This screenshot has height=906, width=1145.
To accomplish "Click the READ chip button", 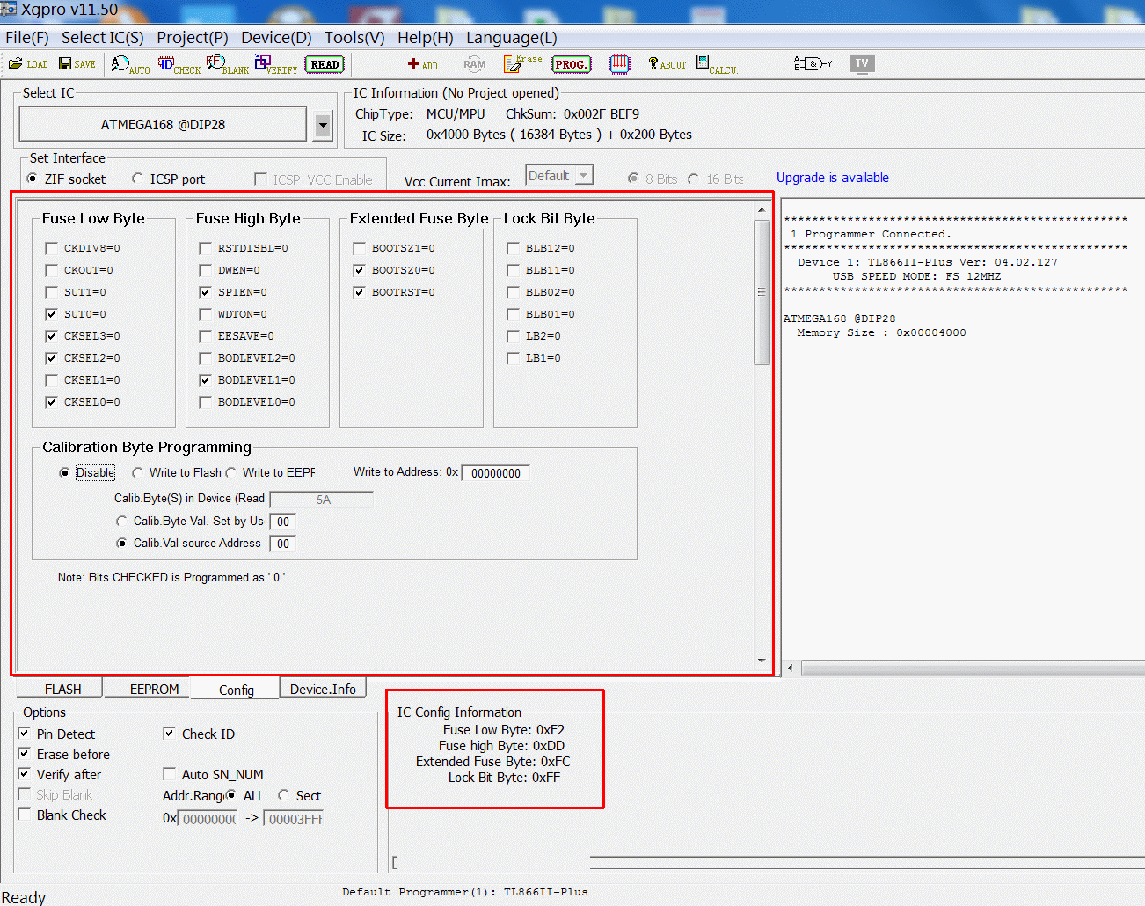I will pyautogui.click(x=325, y=64).
